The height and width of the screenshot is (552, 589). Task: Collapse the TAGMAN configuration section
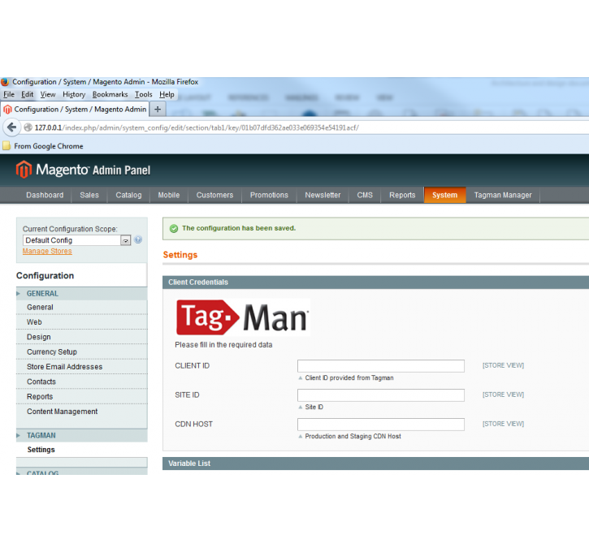[x=81, y=435]
